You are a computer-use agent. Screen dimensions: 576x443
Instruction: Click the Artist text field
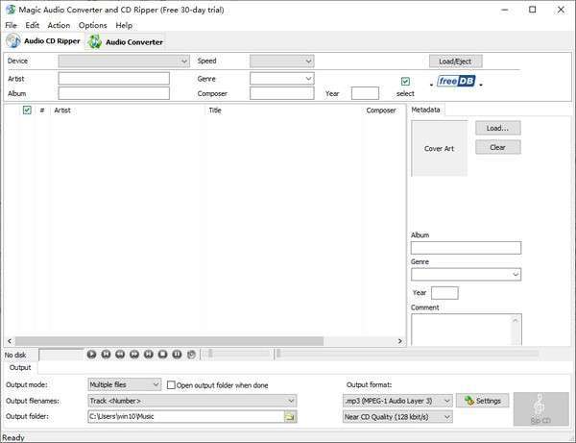pos(113,79)
